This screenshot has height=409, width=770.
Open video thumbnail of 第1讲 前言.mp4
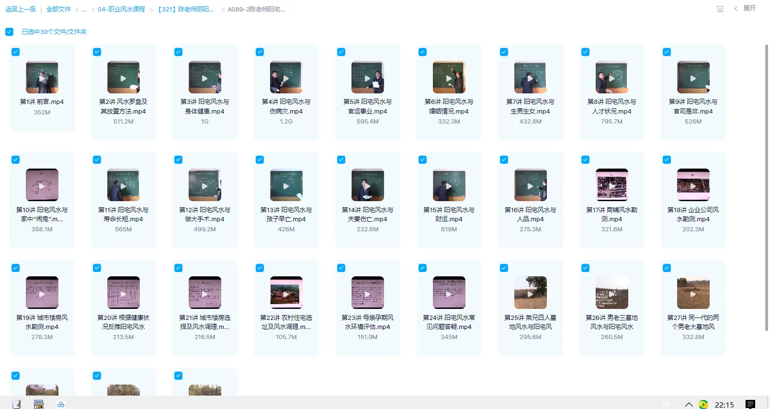tap(42, 77)
